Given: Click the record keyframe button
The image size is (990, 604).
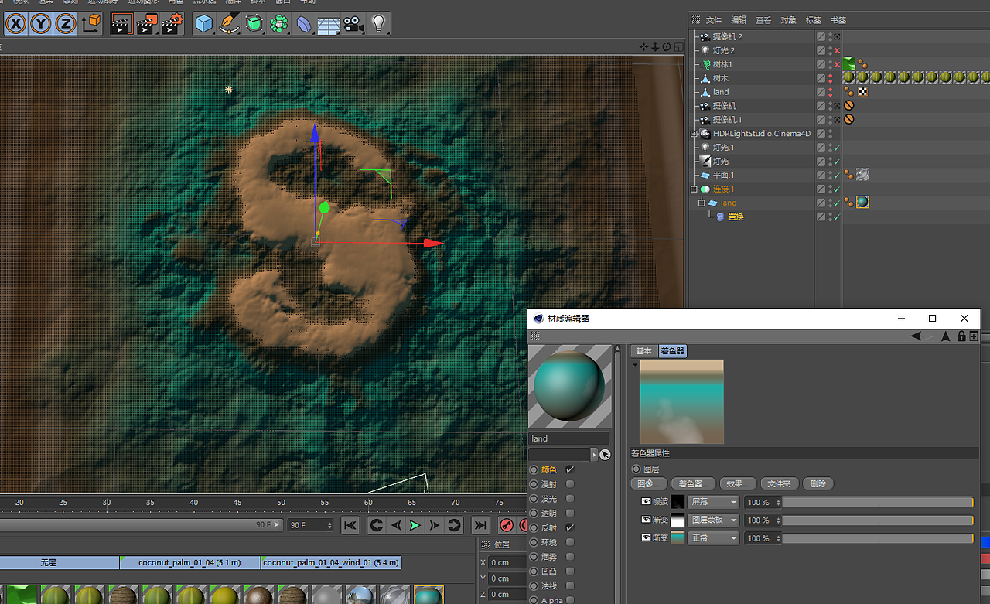Looking at the screenshot, I should click(x=507, y=526).
